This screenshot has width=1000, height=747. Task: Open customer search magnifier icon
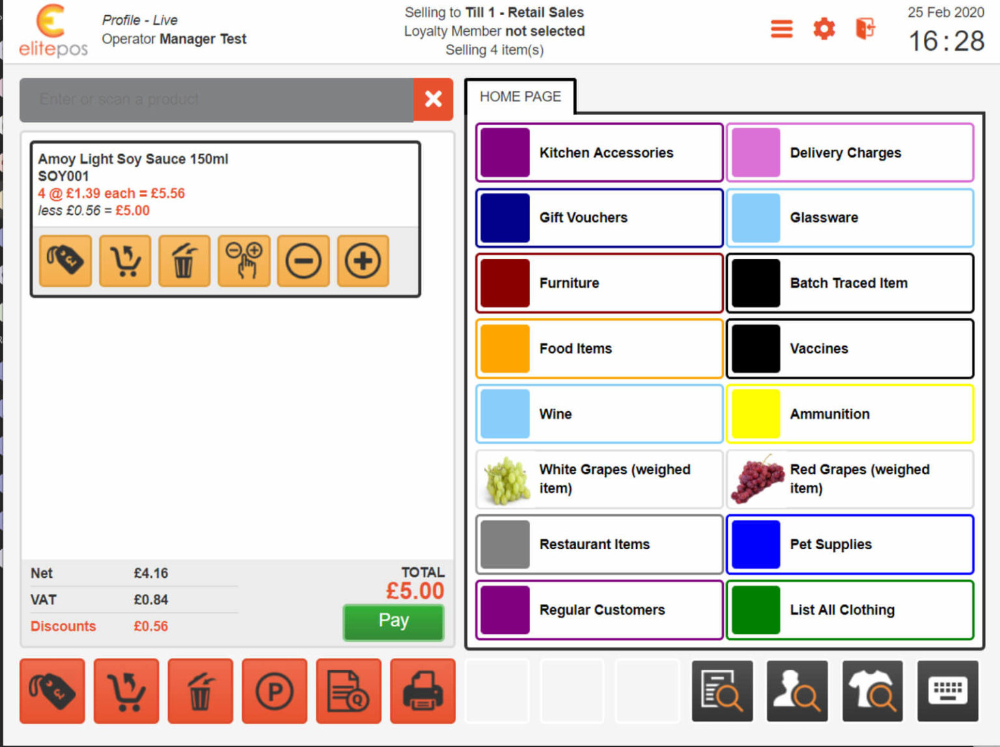point(797,692)
